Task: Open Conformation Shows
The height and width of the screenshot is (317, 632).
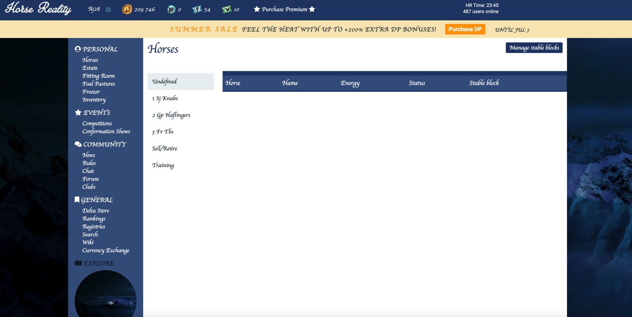Action: click(106, 131)
